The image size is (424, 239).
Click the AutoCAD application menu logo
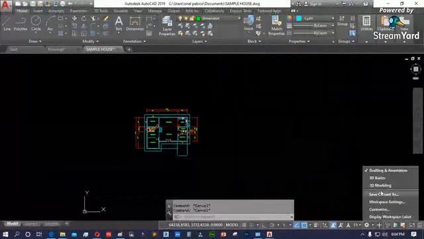6,6
